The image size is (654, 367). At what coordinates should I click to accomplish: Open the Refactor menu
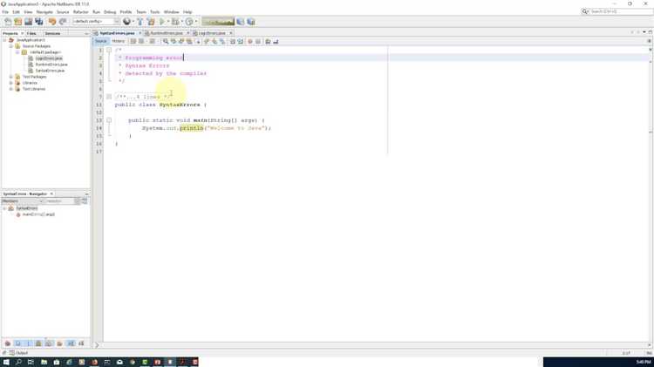pos(80,12)
